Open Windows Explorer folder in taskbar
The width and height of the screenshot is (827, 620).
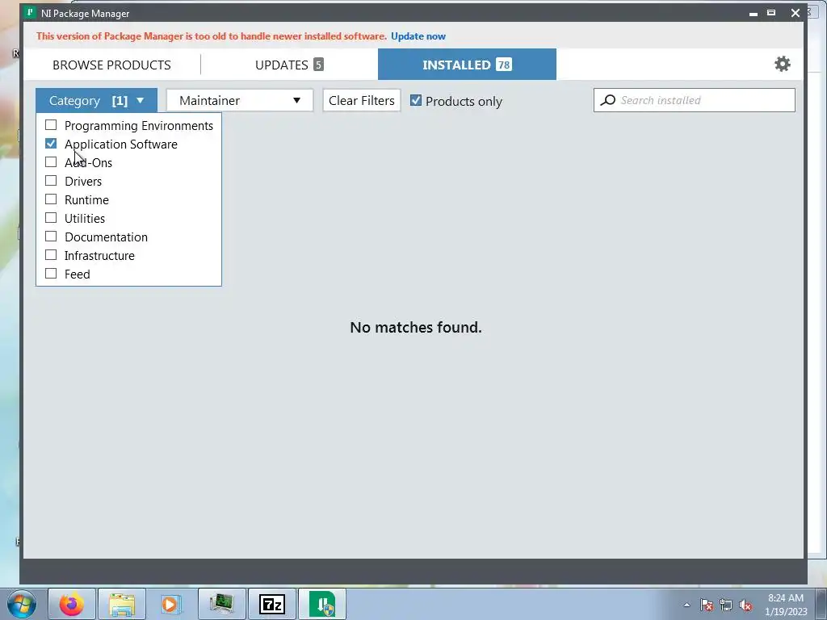point(122,604)
